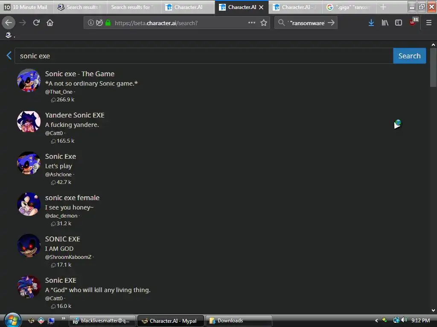Viewport: 437px width, 327px height.
Task: Click the Character.AI - Mypal taskbar button
Action: [x=171, y=321]
